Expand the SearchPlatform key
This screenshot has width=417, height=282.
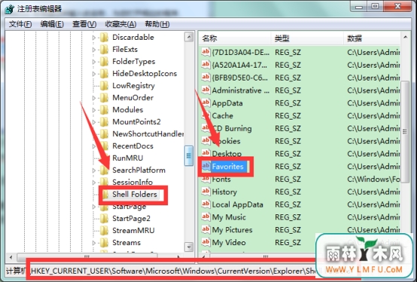pyautogui.click(x=94, y=171)
